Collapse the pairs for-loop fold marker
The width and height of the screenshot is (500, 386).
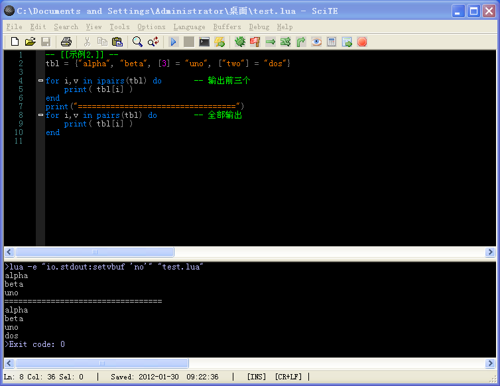[40, 115]
